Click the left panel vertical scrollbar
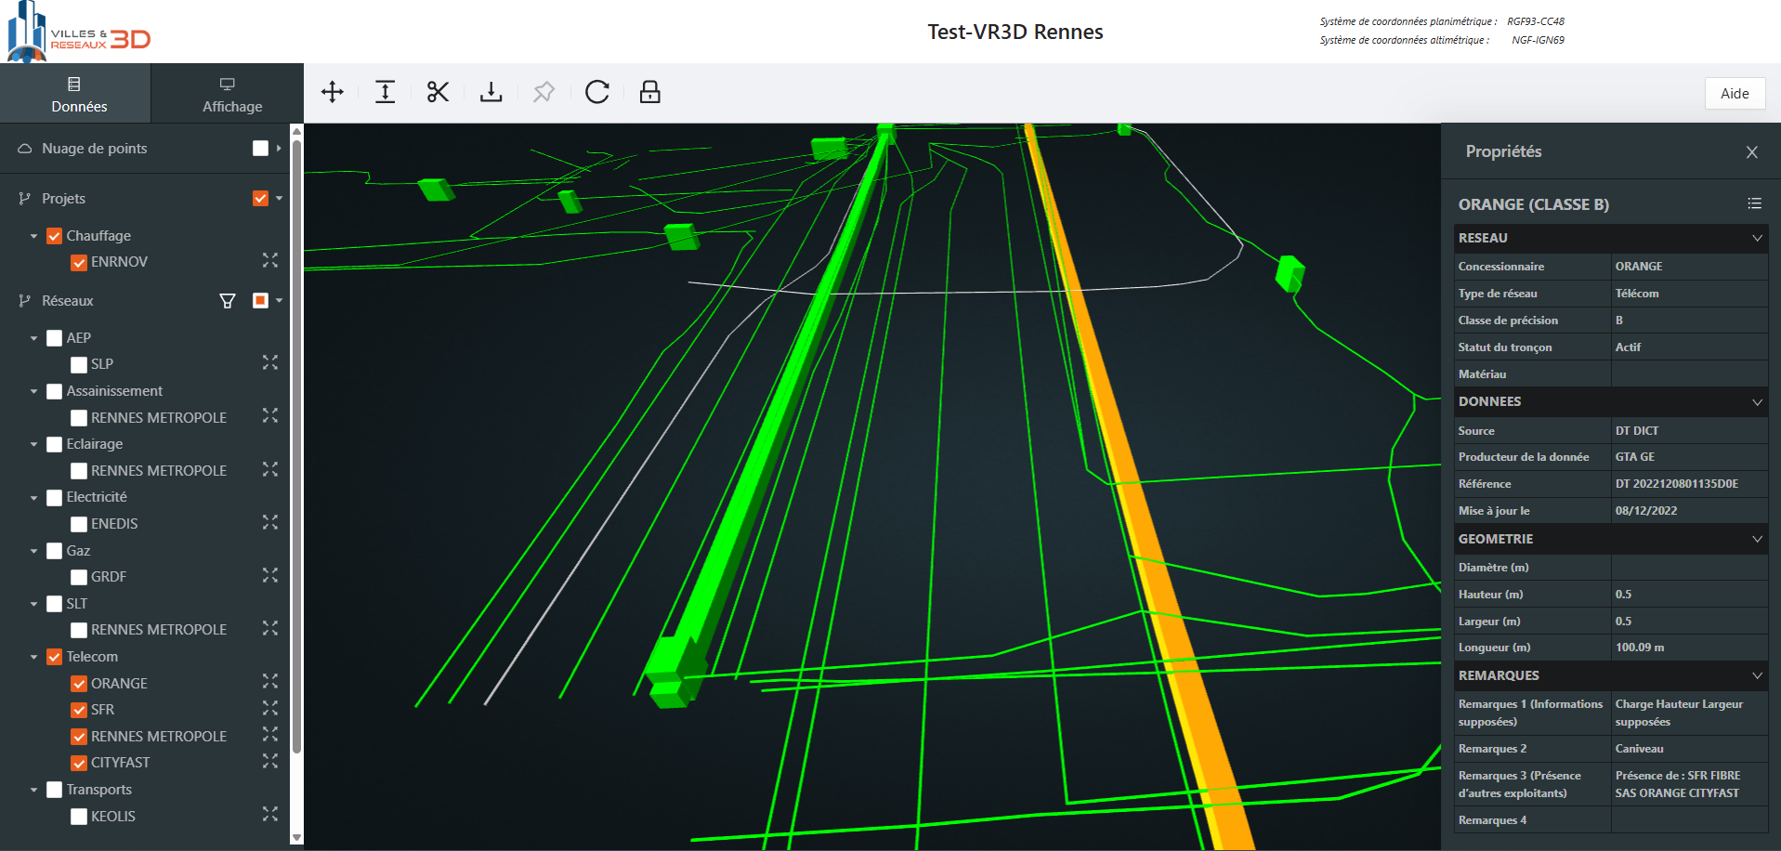Image resolution: width=1781 pixels, height=851 pixels. point(296,465)
